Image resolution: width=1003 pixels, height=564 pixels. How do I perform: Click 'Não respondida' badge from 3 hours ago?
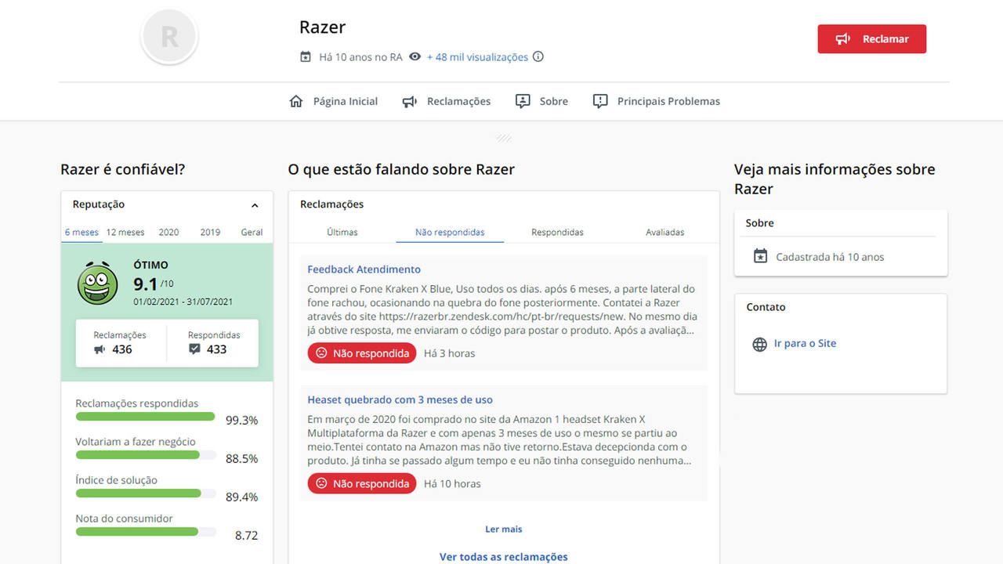pos(362,353)
